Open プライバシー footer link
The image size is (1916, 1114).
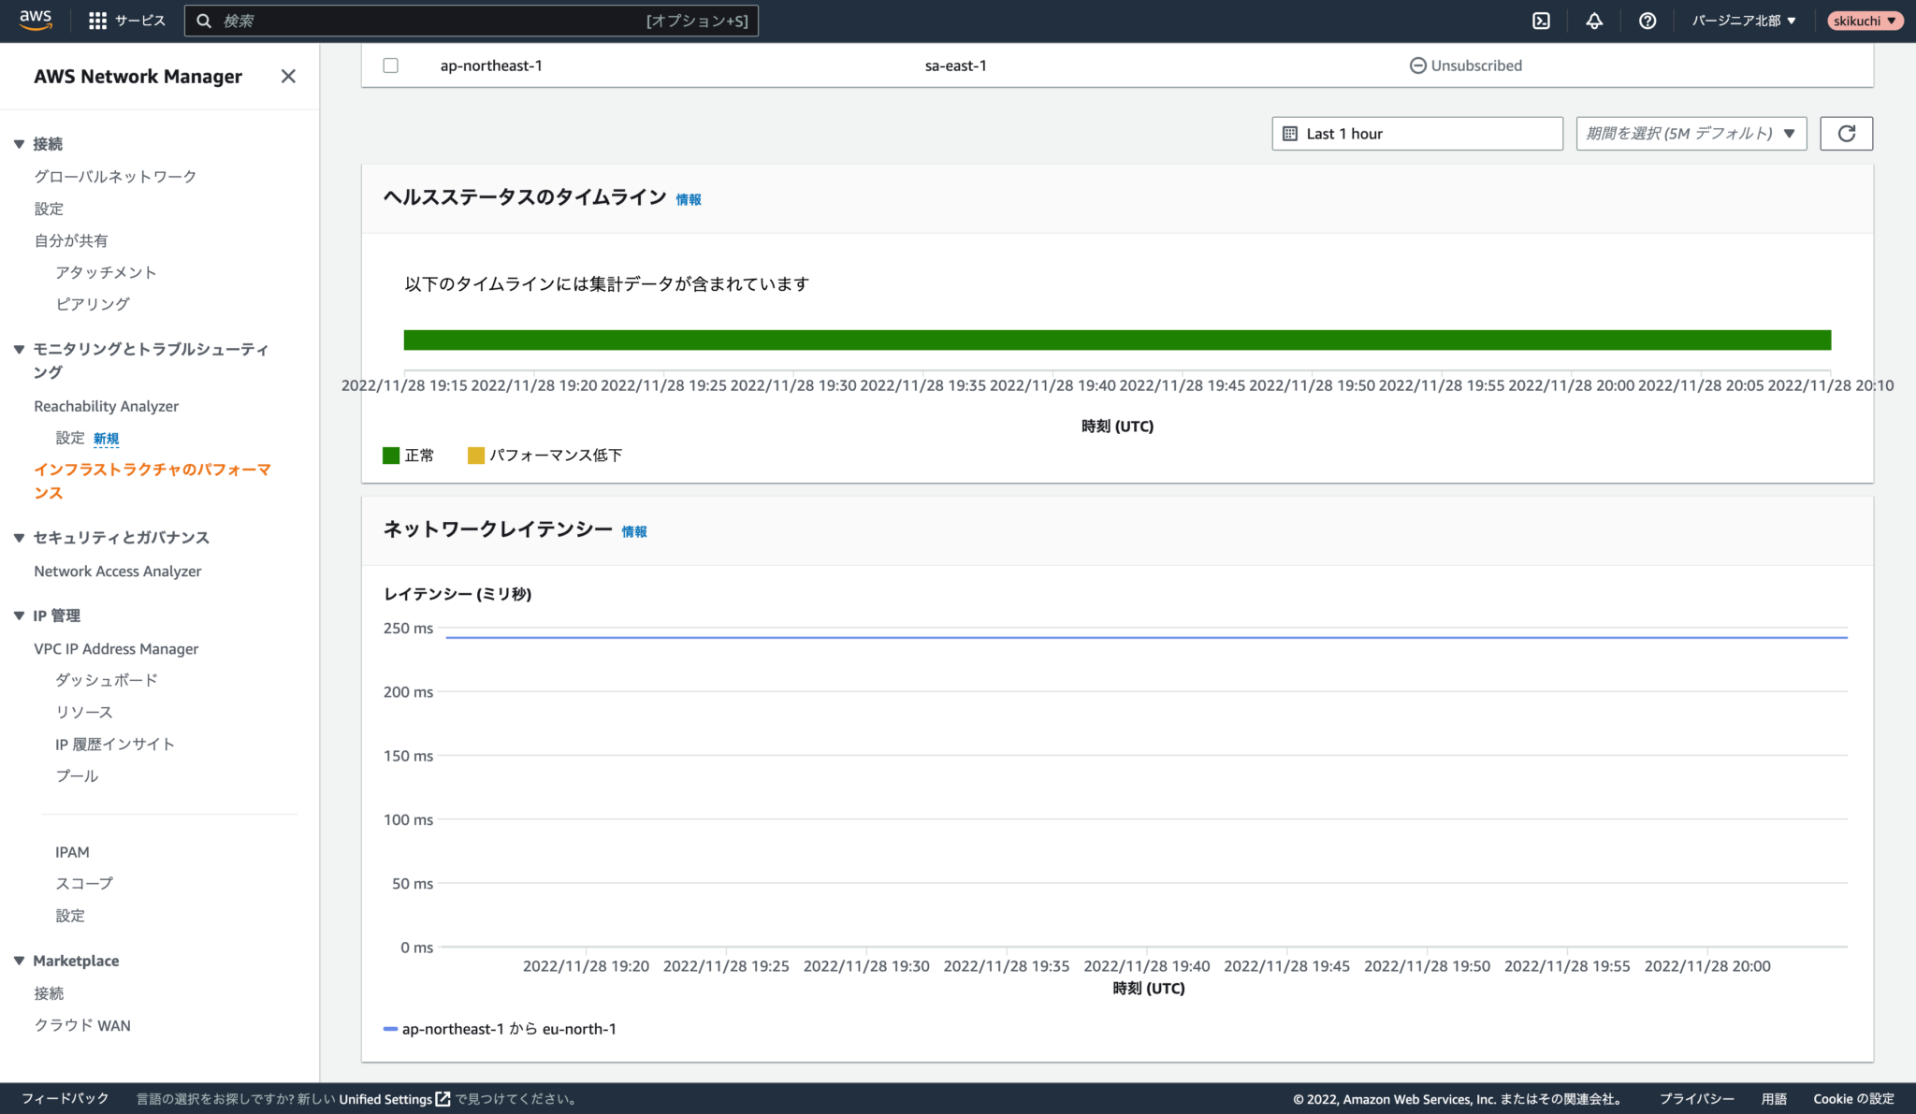[x=1696, y=1098]
